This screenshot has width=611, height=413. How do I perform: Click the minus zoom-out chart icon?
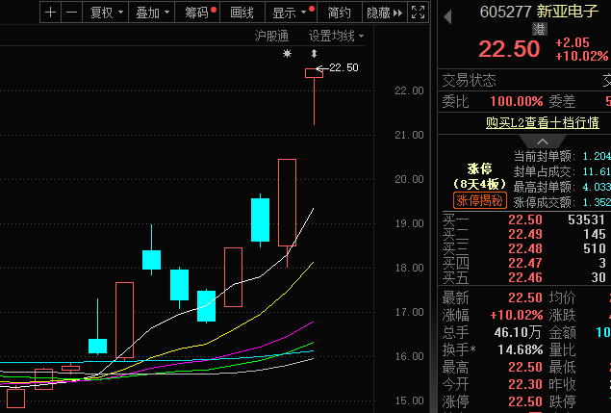[x=71, y=13]
